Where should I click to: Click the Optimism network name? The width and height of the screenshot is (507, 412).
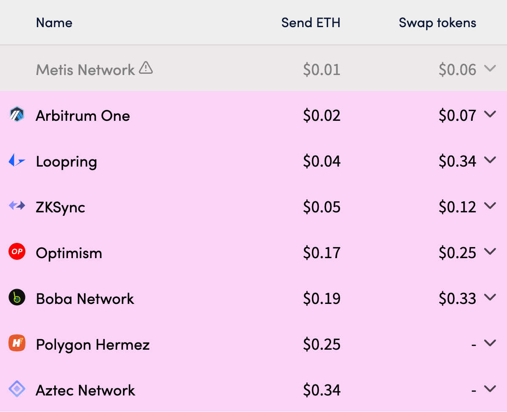pyautogui.click(x=69, y=253)
